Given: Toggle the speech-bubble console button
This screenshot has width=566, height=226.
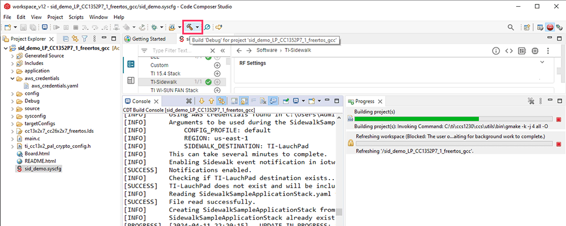Looking at the screenshot, I should point(273,101).
